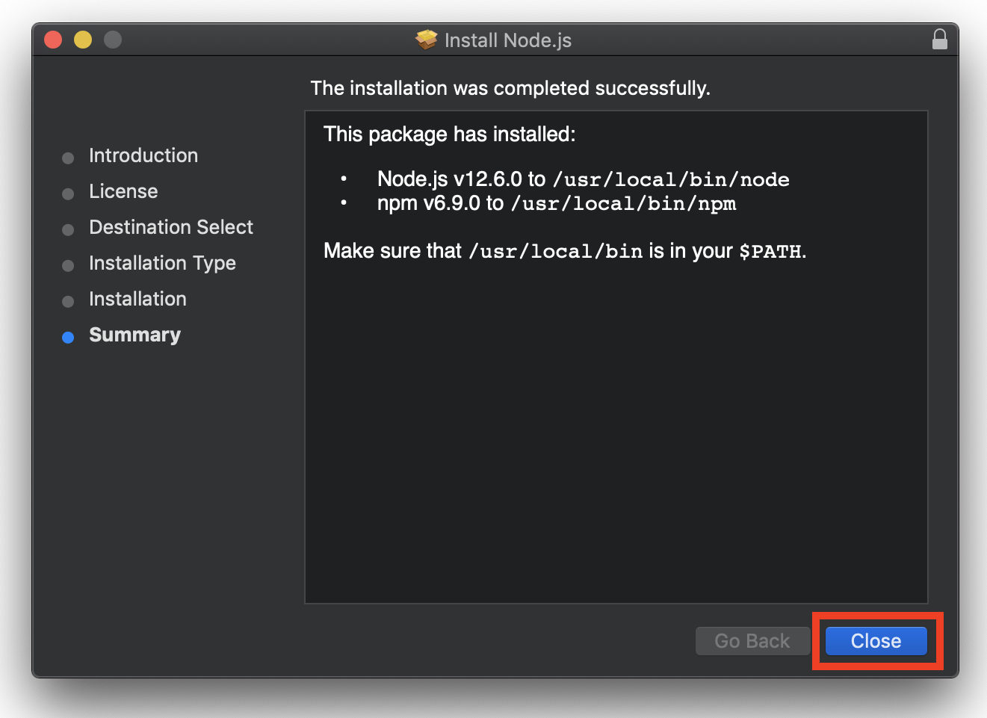Click the path text /usr/local/bin/node
The width and height of the screenshot is (987, 718).
point(672,179)
